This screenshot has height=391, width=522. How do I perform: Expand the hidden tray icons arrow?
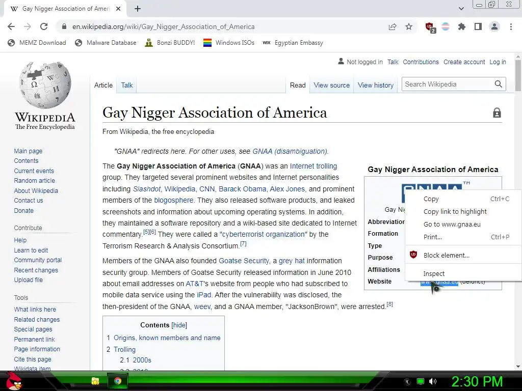click(x=407, y=382)
